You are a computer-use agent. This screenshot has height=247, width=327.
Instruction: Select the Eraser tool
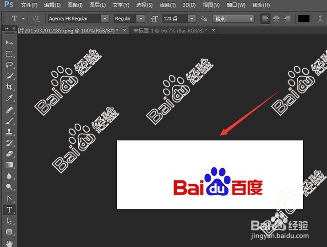[x=9, y=154]
